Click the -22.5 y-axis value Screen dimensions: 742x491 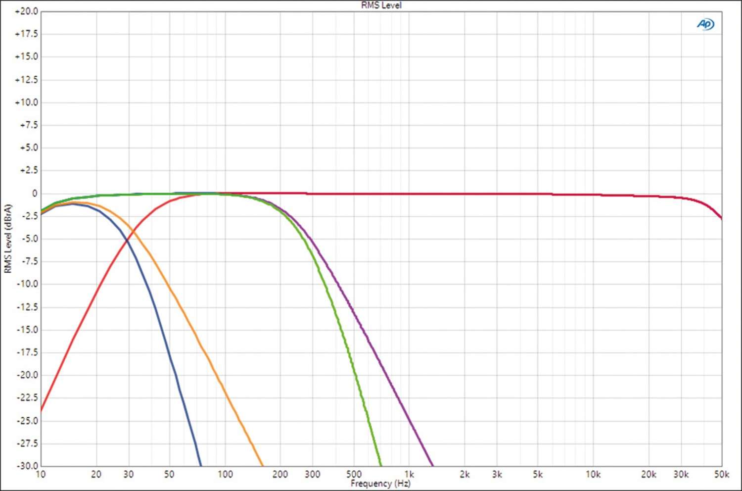point(27,397)
